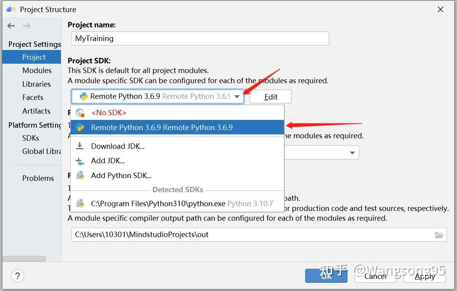Screen dimensions: 457x291
Task: Open the folder browse icon for output path
Action: [439, 235]
